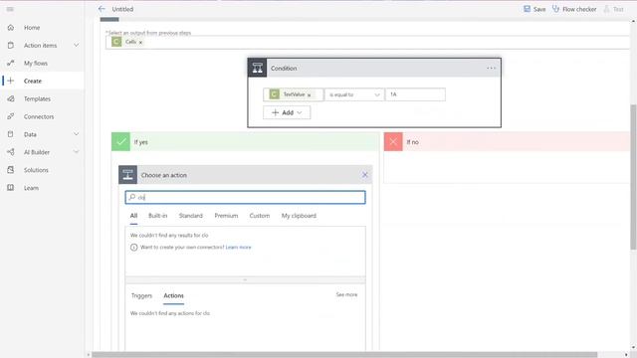Click the search magnifier icon
The height and width of the screenshot is (358, 637).
tap(131, 197)
